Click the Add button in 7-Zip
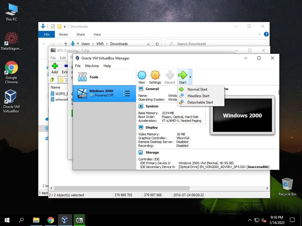The width and height of the screenshot is (302, 226). [x=55, y=68]
